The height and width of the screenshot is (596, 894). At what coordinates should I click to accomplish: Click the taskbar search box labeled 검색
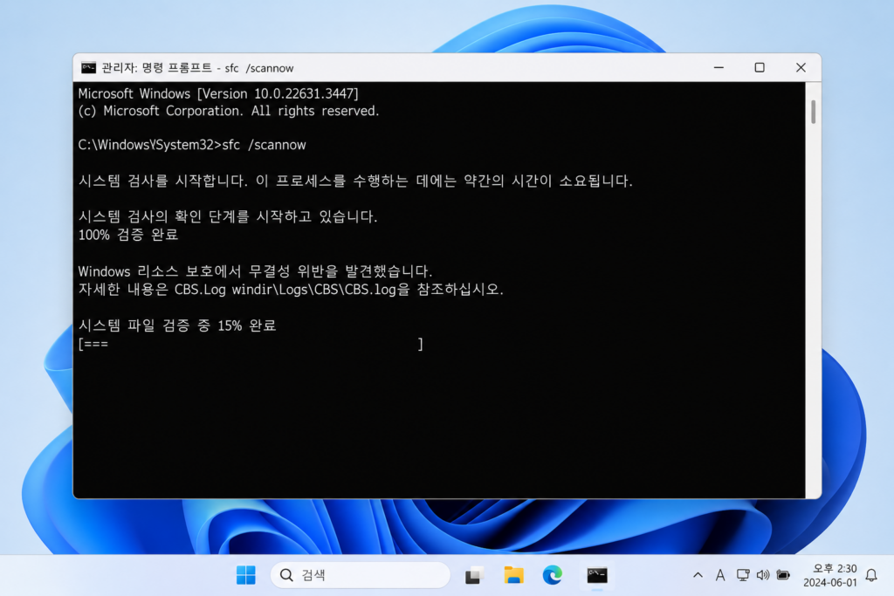(361, 575)
